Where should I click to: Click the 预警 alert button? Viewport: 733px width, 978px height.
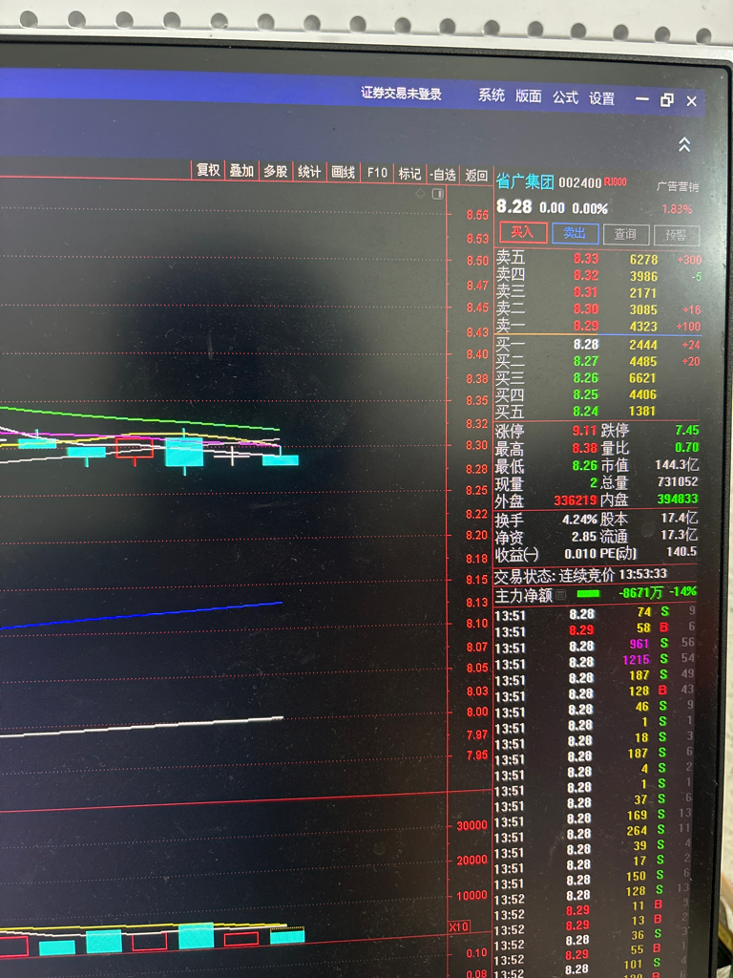click(x=677, y=236)
